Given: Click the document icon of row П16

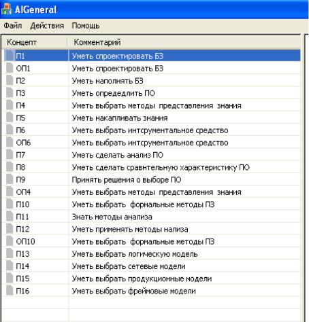Looking at the screenshot, I should click(x=10, y=291).
